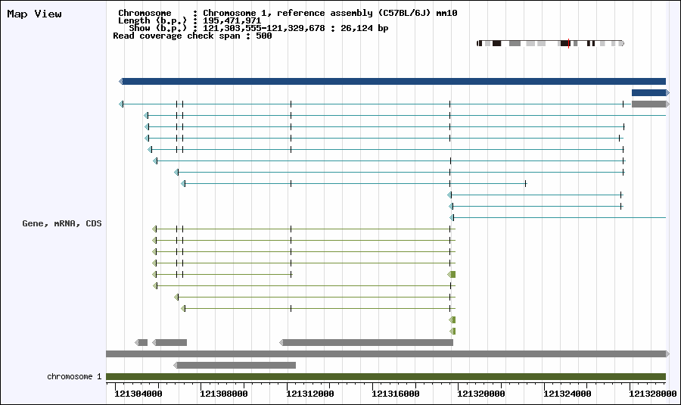Click the chromosome length value '195,471,971'
681x405 pixels.
[x=232, y=20]
